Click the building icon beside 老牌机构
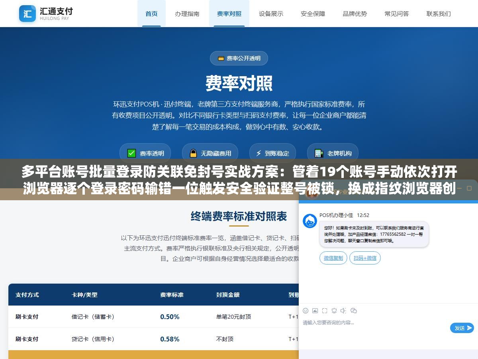This screenshot has height=359, width=478. pos(319,153)
